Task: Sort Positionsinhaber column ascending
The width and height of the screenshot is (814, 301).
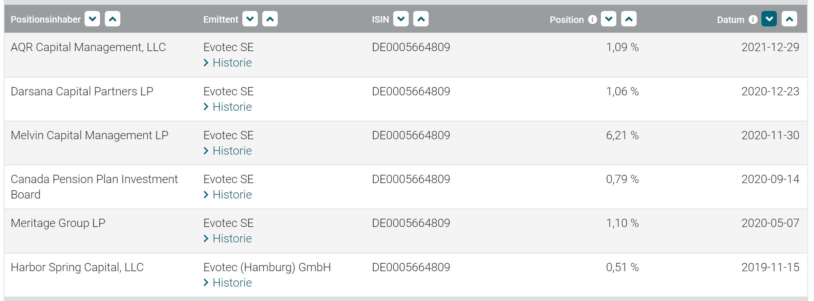Action: 112,19
